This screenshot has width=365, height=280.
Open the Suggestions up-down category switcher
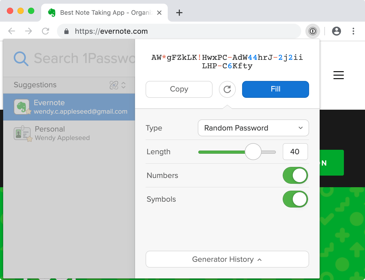[123, 85]
